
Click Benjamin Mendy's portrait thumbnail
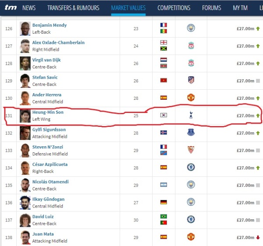tap(25, 28)
